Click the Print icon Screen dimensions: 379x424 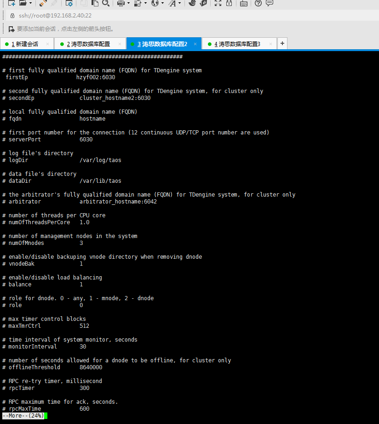121,3
